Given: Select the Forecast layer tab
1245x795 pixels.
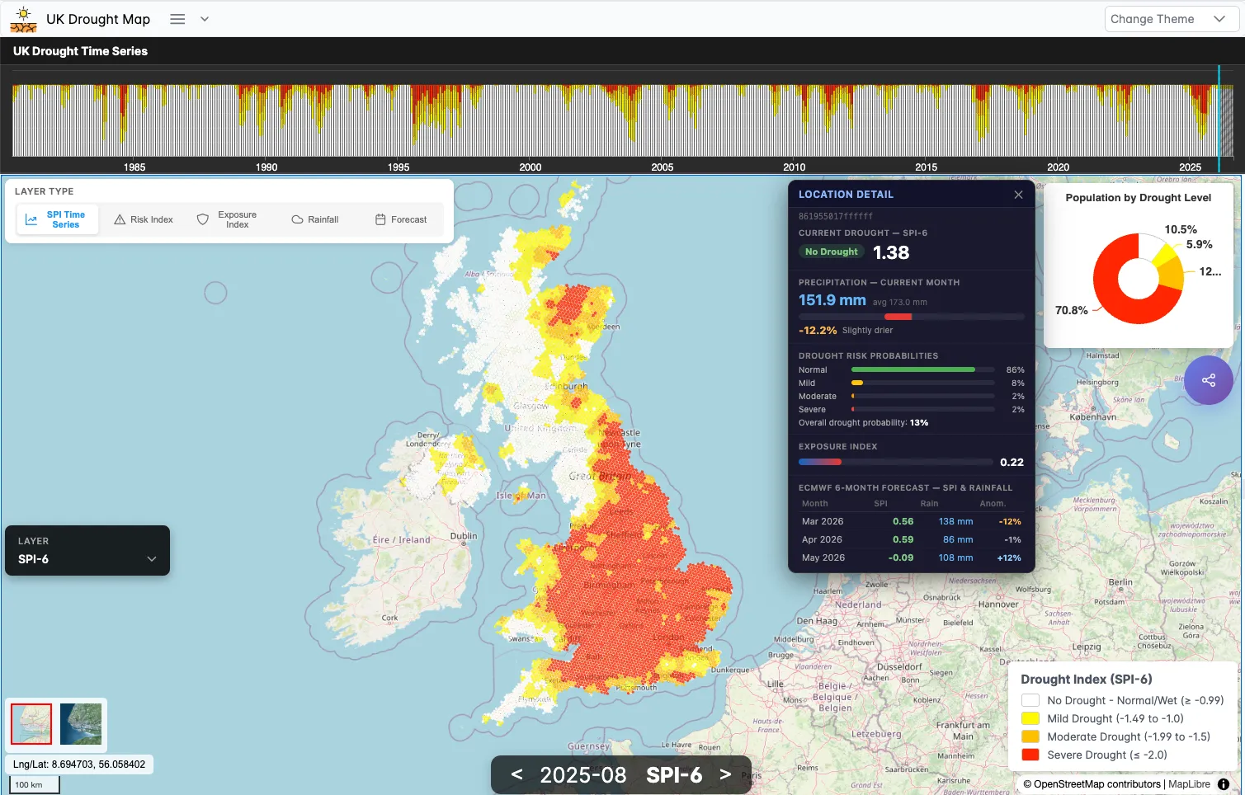Looking at the screenshot, I should (403, 219).
